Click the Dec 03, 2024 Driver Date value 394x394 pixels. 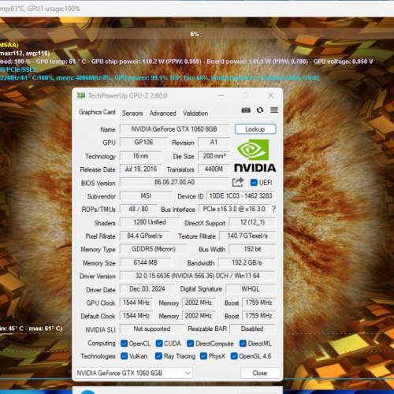tap(147, 289)
